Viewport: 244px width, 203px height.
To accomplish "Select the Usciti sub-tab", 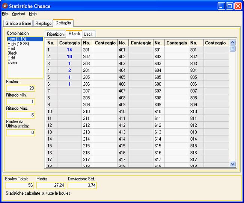I will (89, 34).
